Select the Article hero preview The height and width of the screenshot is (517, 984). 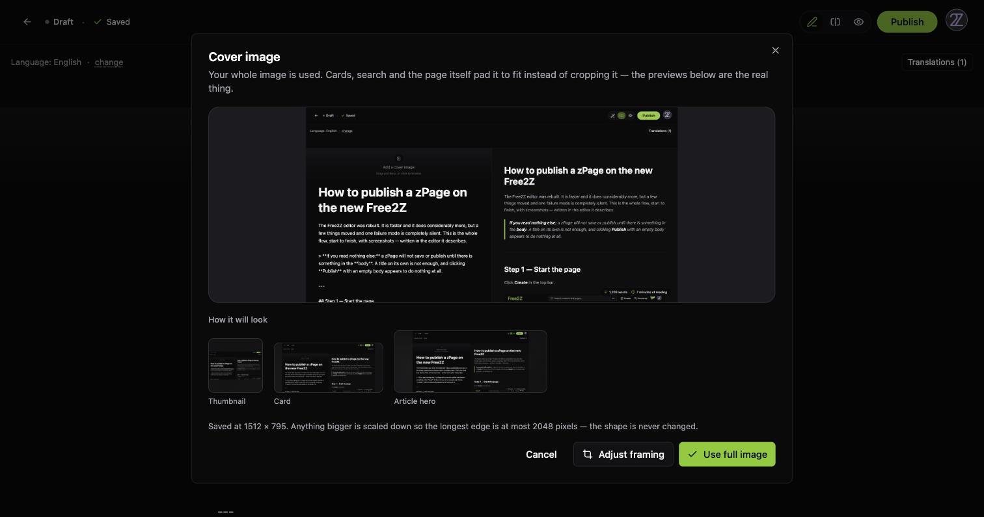coord(471,362)
